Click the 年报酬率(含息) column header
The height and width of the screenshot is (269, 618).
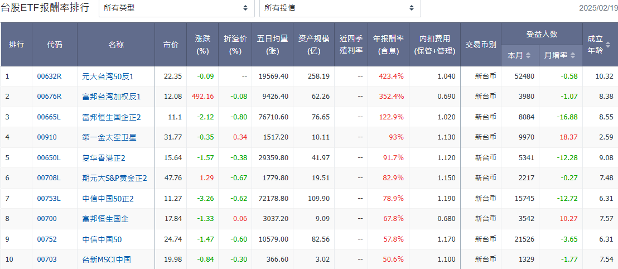(388, 45)
